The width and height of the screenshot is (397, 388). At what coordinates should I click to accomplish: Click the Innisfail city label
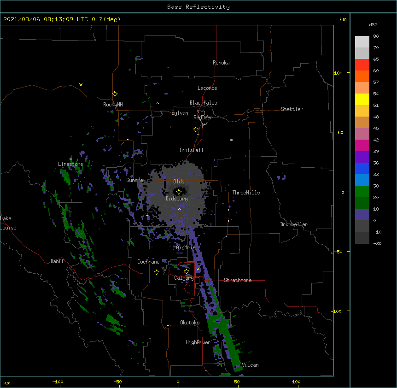tap(191, 150)
